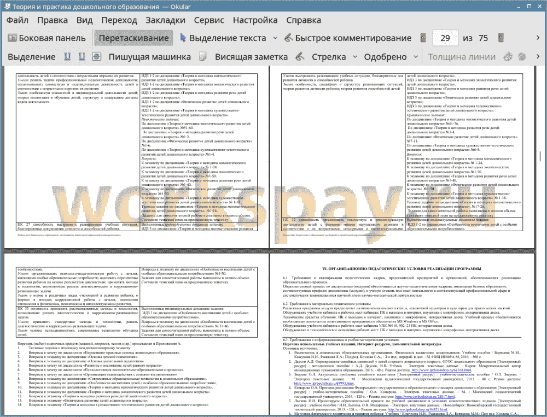Click the Быстрое комментирование pen icon

click(x=288, y=38)
